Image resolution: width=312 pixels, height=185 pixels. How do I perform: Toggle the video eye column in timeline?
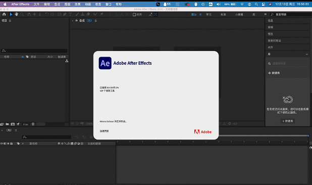pos(2,144)
